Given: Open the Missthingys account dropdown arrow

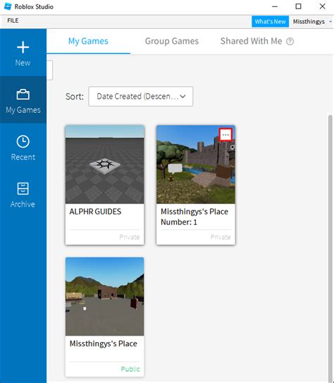Looking at the screenshot, I should point(330,22).
